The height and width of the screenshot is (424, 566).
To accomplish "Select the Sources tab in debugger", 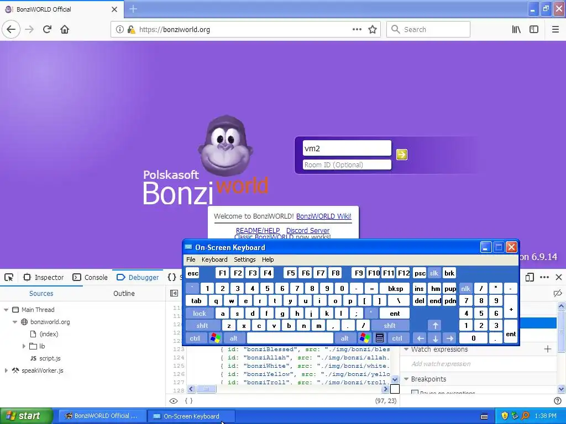I will [41, 294].
